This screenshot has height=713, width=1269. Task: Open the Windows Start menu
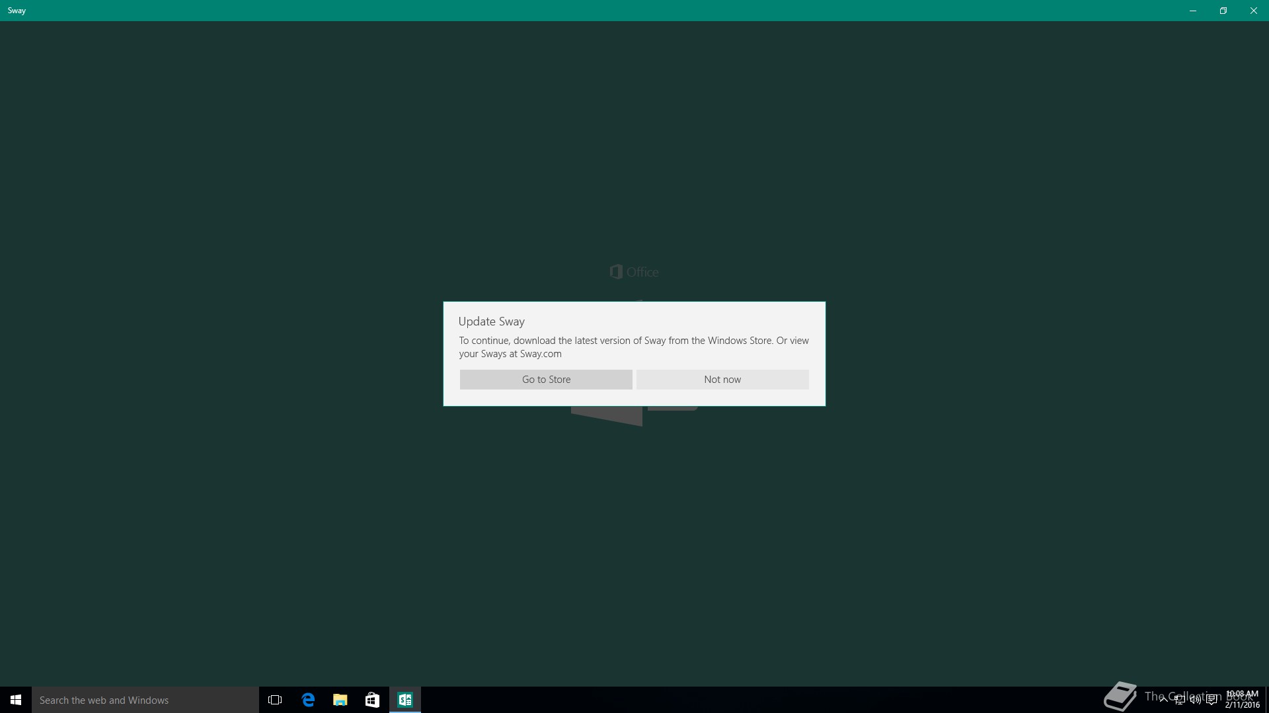point(16,700)
